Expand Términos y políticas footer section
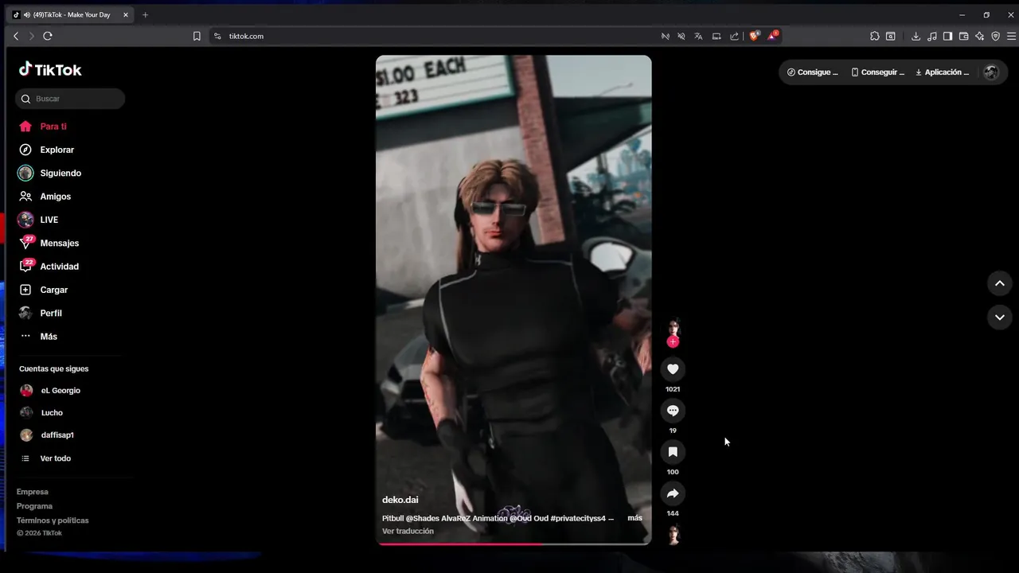 click(53, 520)
